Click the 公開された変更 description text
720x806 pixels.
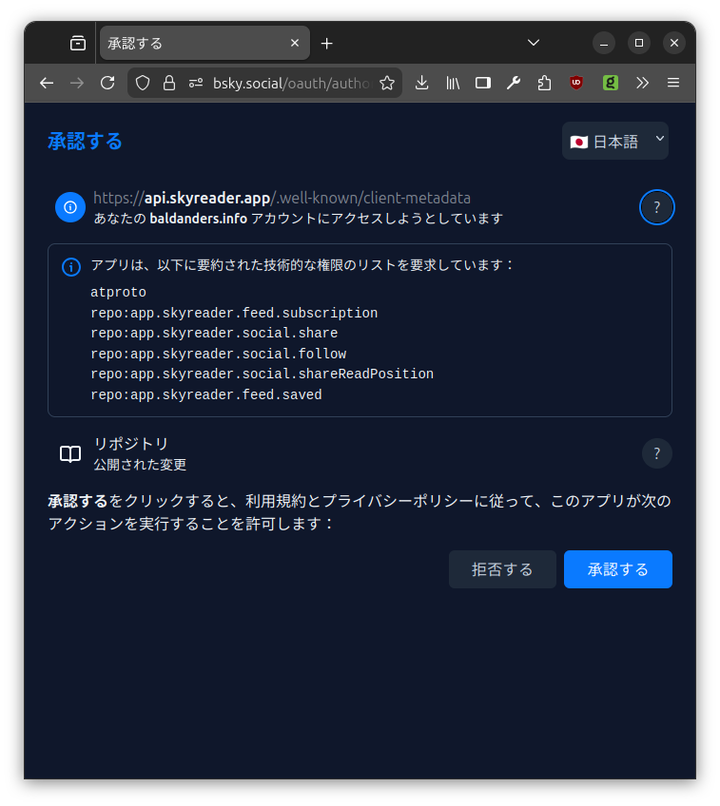coord(140,465)
